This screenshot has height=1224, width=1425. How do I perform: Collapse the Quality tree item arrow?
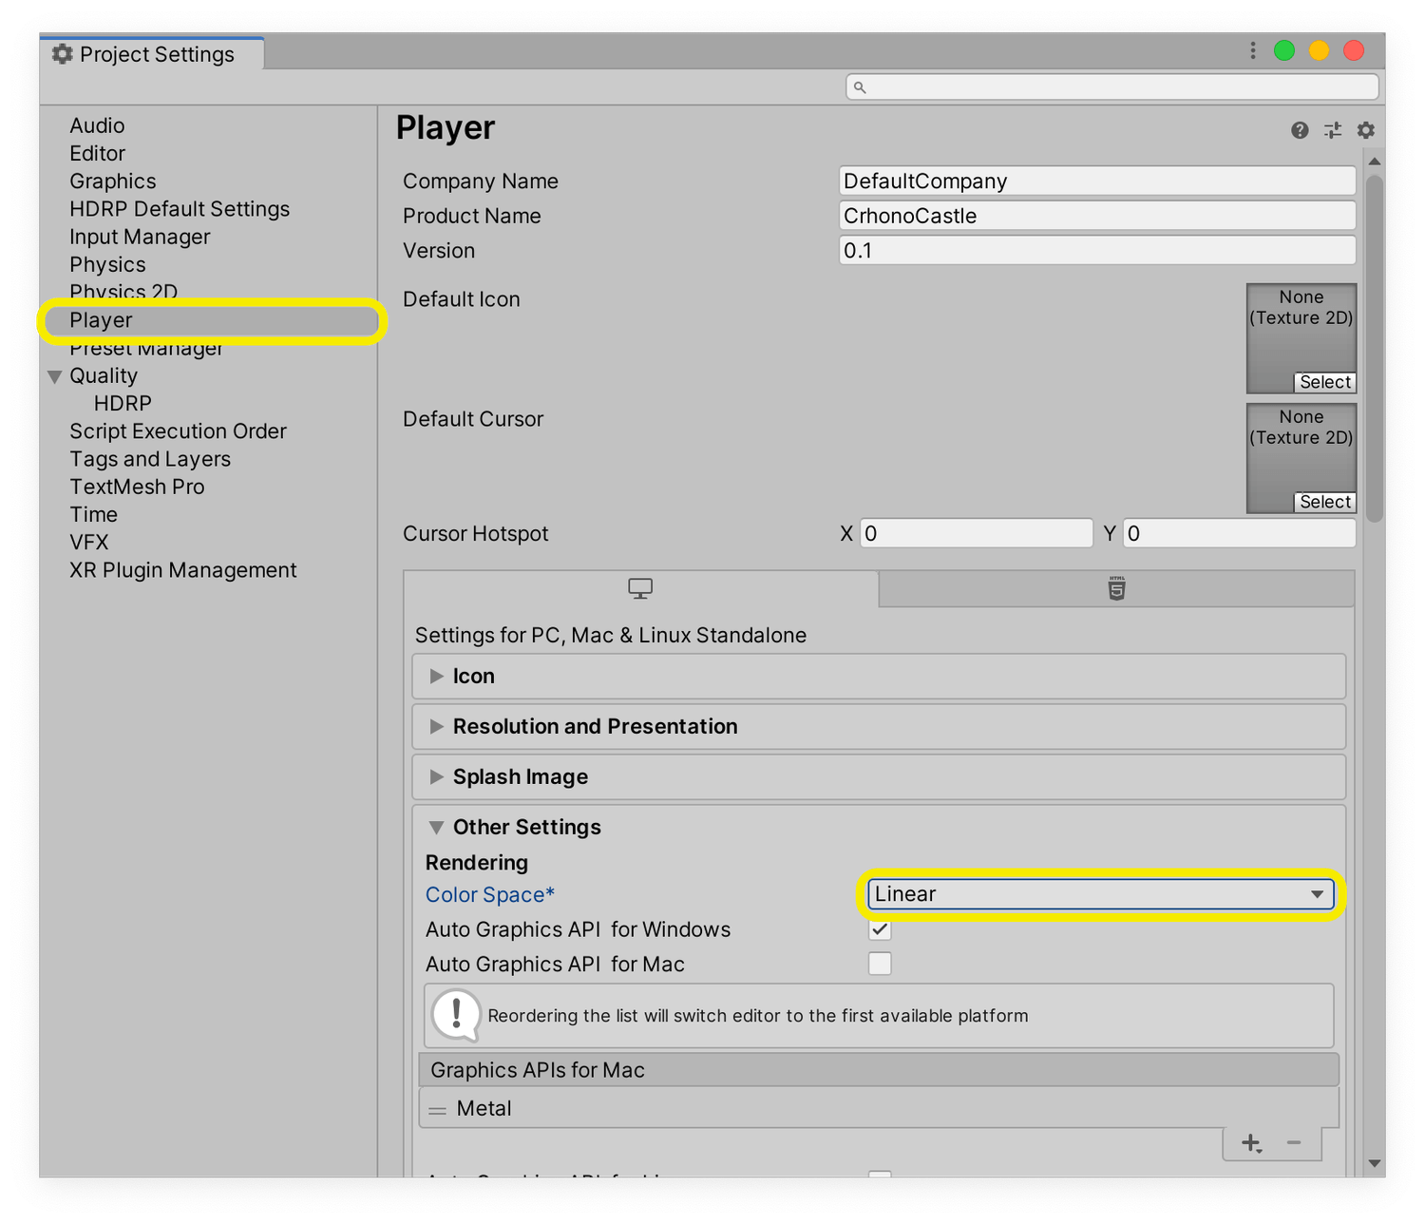coord(55,376)
